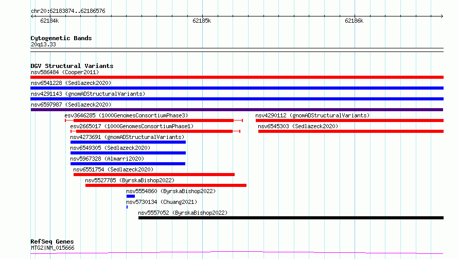The height and width of the screenshot is (259, 458).
Task: Open the nsv6541228 (Sedlazeck2020) label
Action: pos(71,83)
